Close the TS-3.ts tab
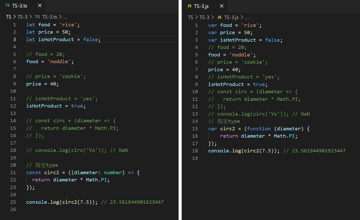 pyautogui.click(x=40, y=5)
